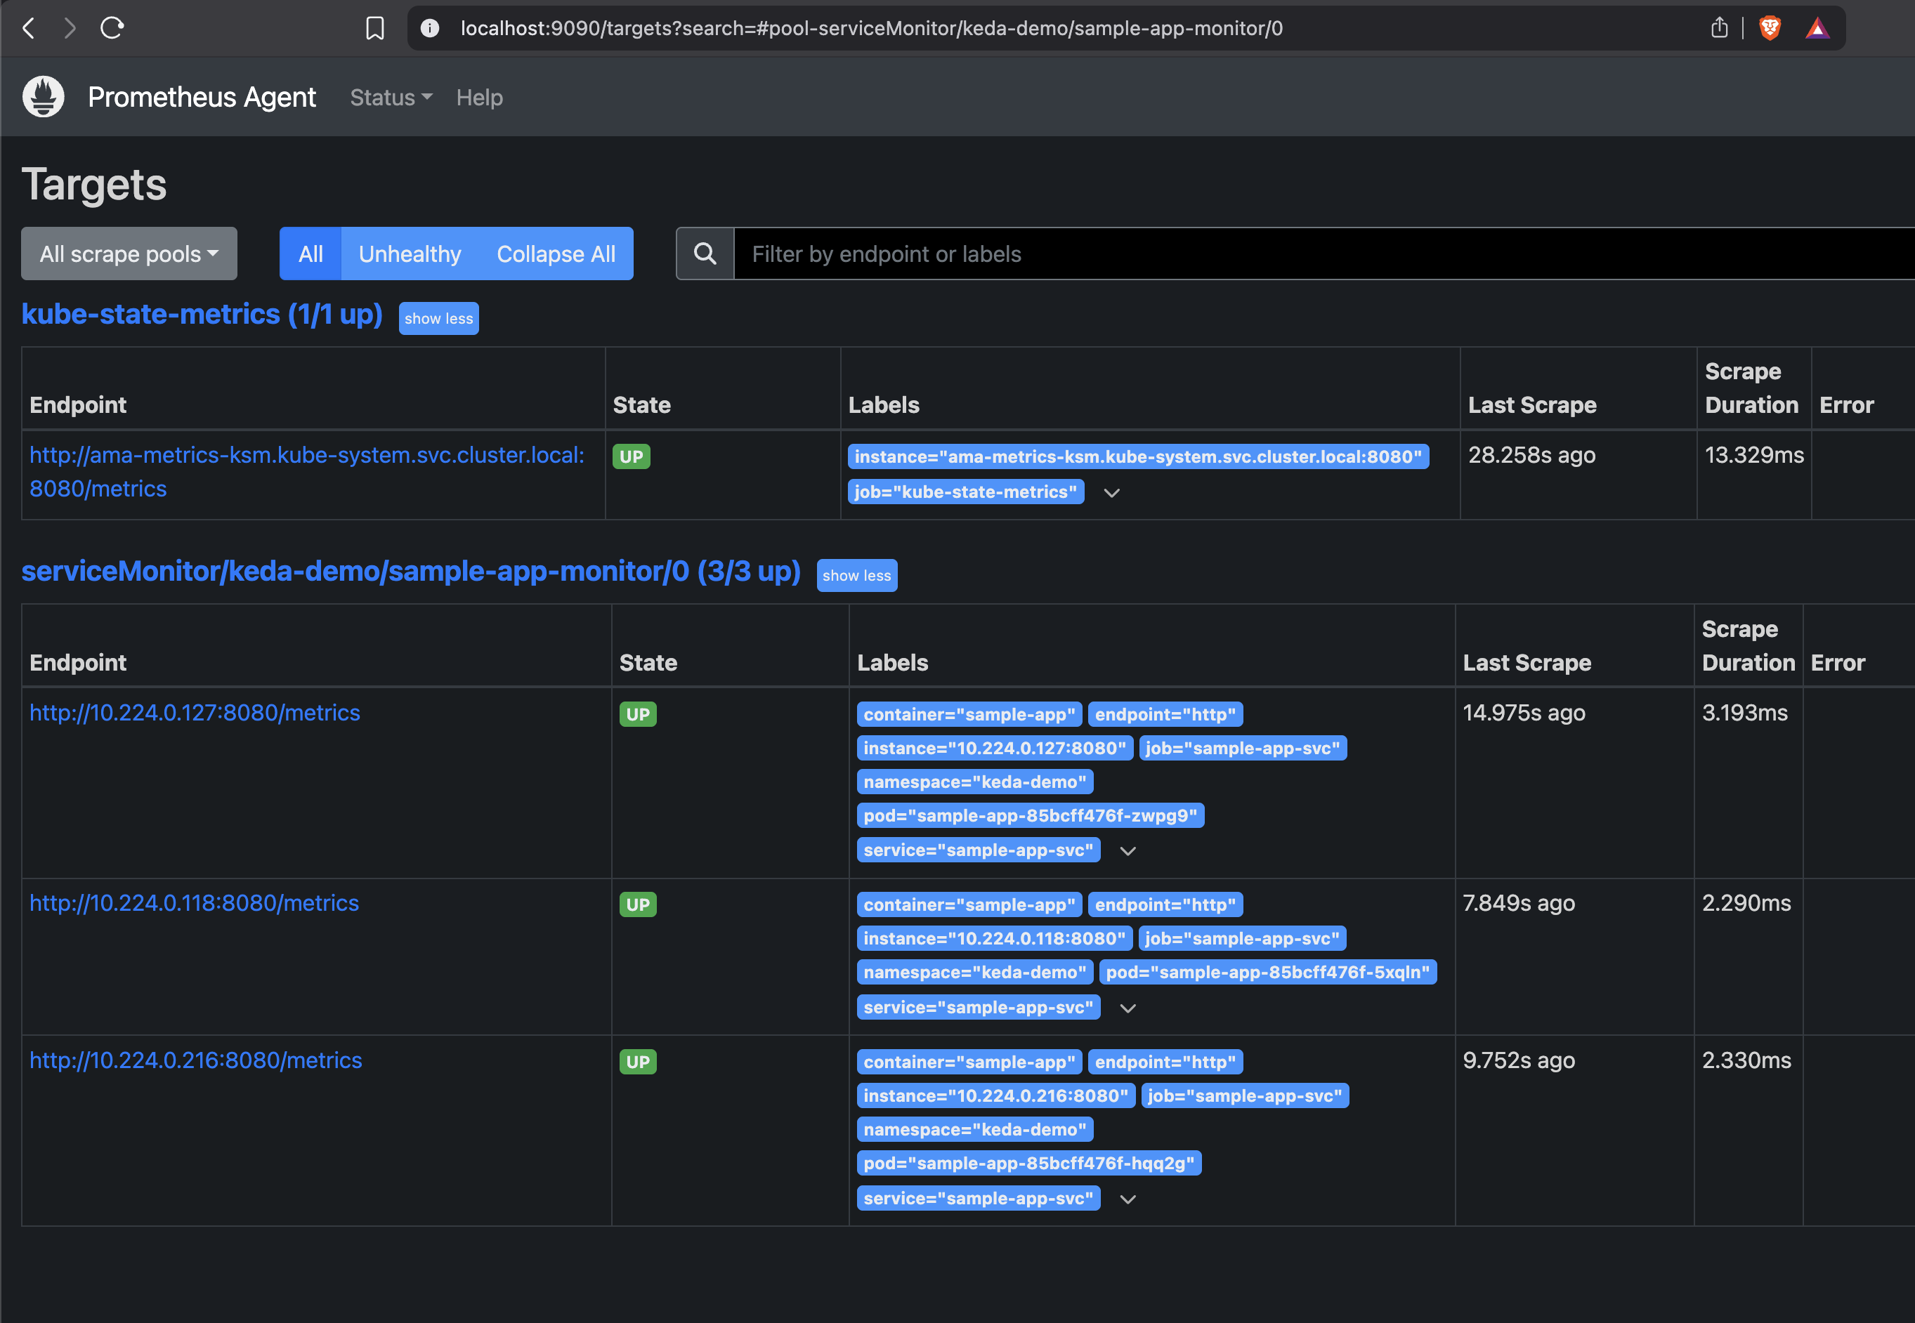Click label instance="ama-metrics-ksm.kube-system.svc.cluster.local:8080"
This screenshot has height=1323, width=1915.
(1138, 456)
